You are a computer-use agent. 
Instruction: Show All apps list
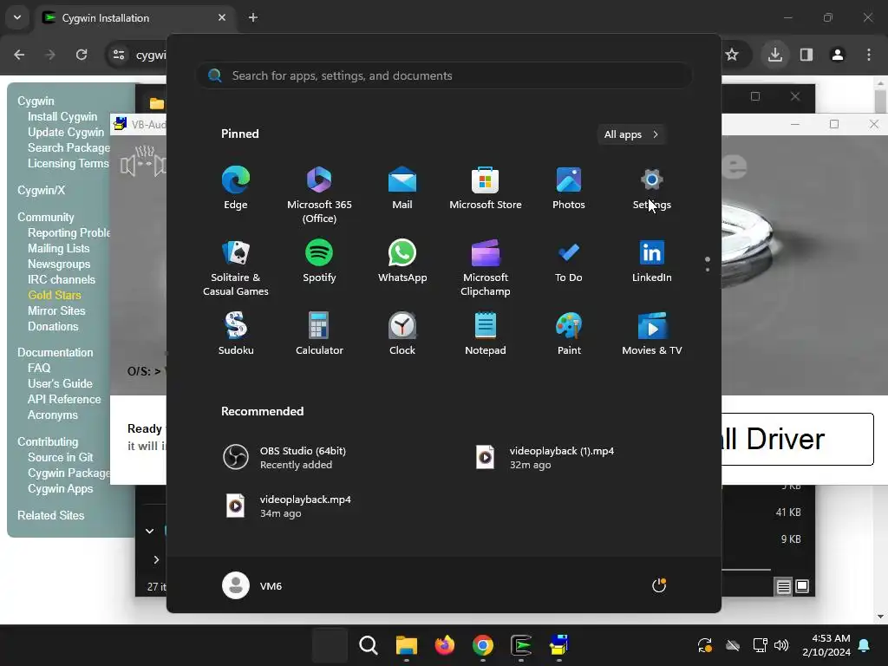click(x=631, y=134)
